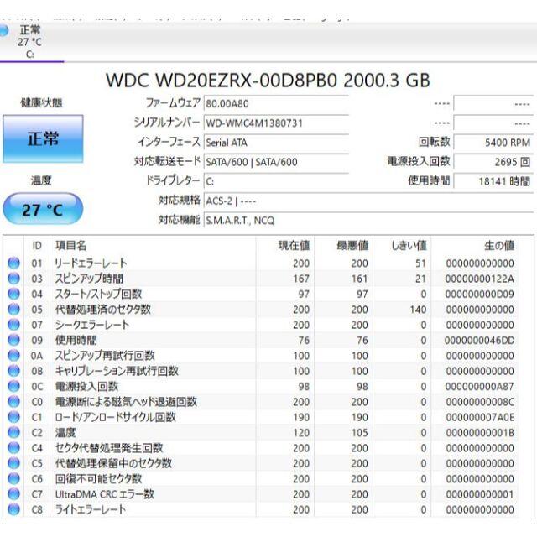This screenshot has height=537, width=537.
Task: Click the blue status circle in the drive tab
Action: click(x=3, y=30)
